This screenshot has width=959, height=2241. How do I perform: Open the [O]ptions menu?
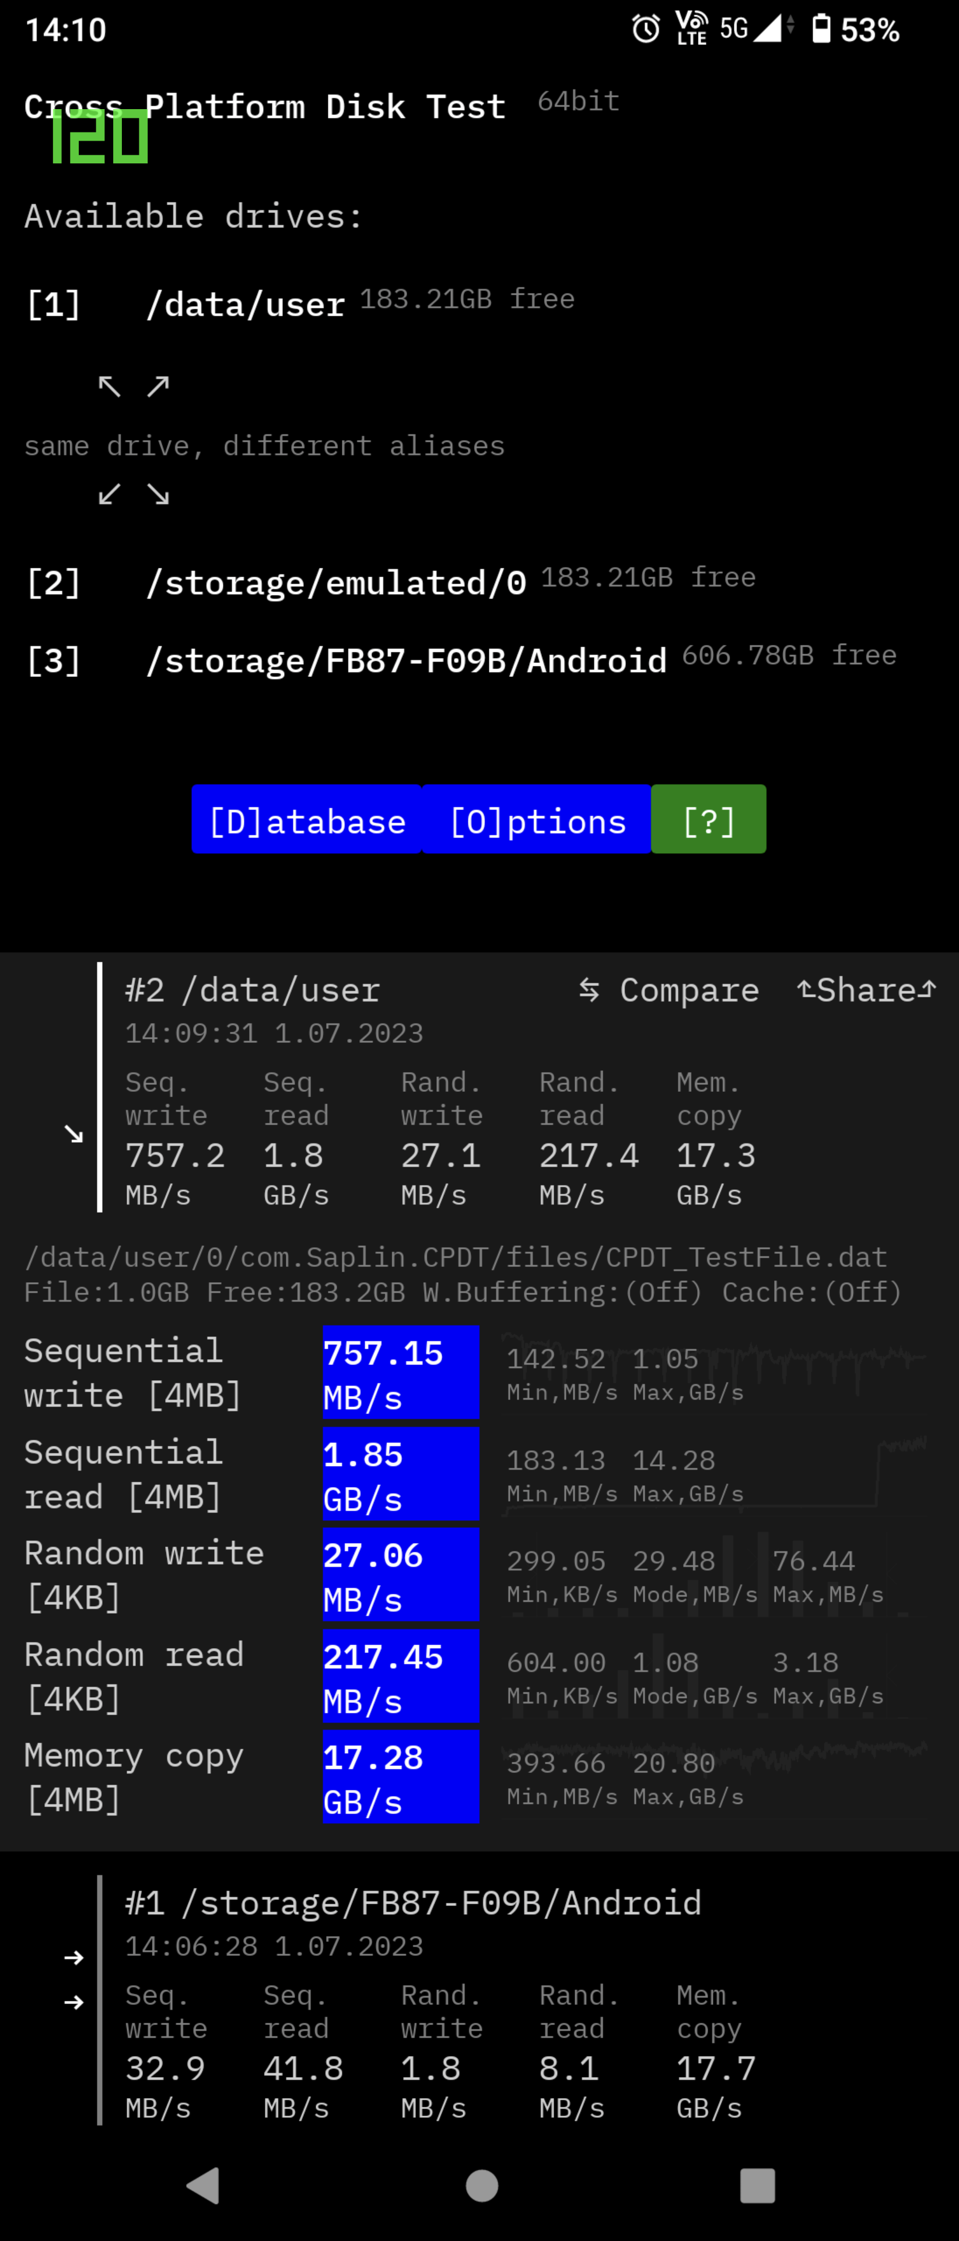(x=537, y=819)
